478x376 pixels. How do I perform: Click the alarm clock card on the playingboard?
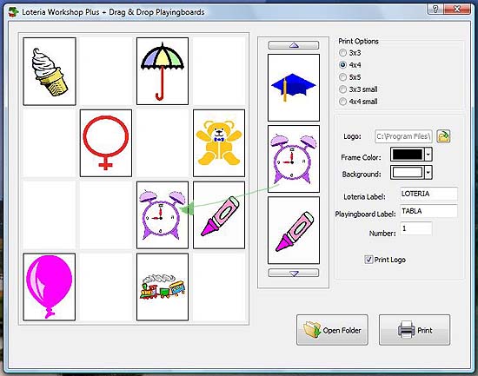tap(163, 215)
